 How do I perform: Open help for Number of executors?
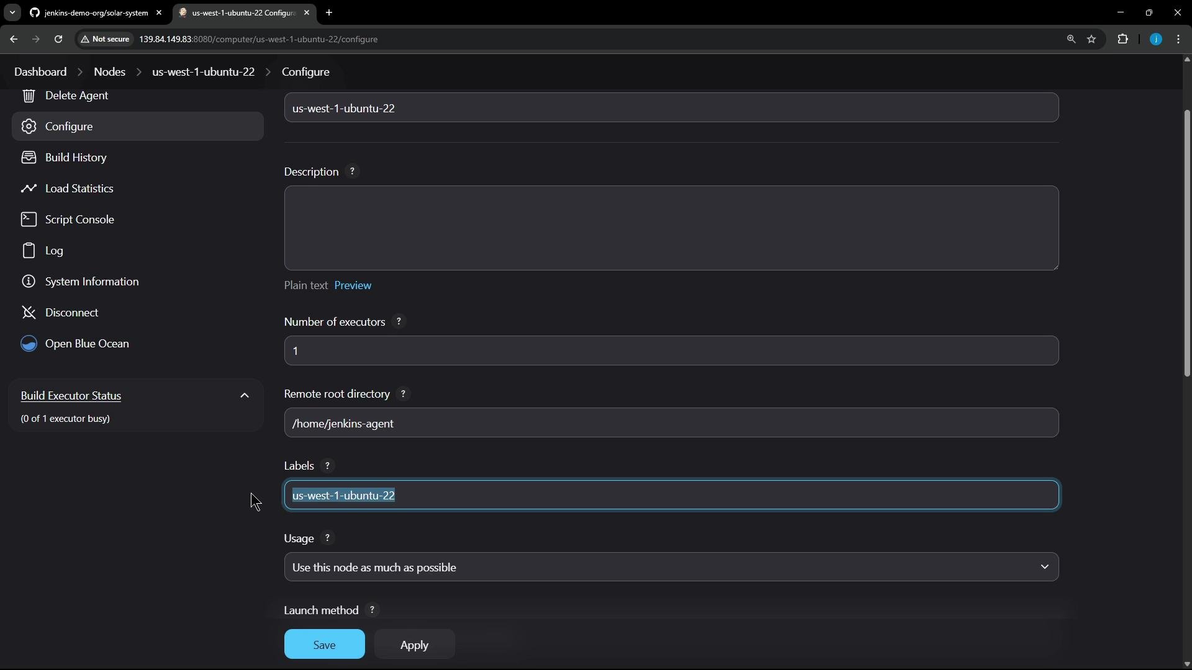tap(399, 322)
